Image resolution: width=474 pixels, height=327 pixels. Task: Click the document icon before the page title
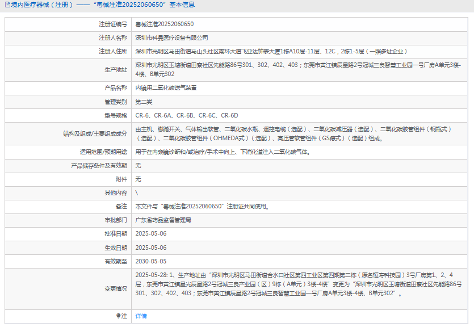(x=7, y=5)
